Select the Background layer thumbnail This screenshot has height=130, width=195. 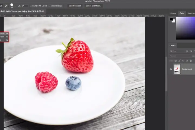177,69
